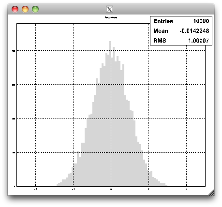Click the mean value -0.0142248
The width and height of the screenshot is (222, 207).
194,31
